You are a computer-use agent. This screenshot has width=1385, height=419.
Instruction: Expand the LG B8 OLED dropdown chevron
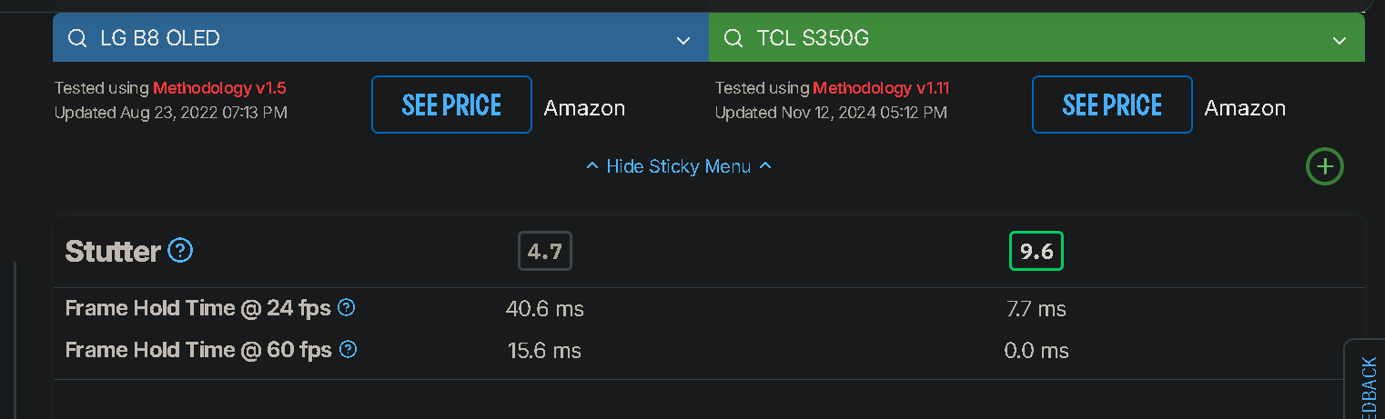683,40
